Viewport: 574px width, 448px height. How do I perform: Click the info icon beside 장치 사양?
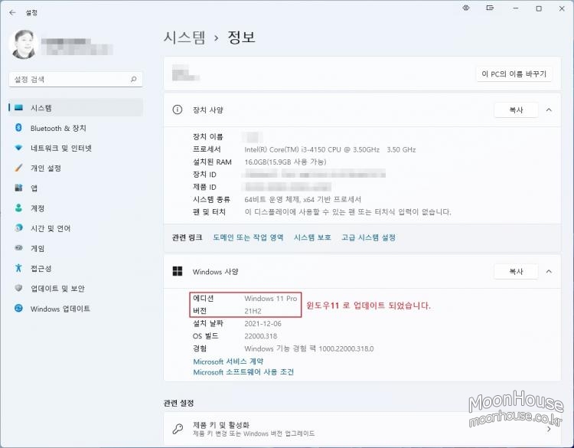(x=178, y=110)
